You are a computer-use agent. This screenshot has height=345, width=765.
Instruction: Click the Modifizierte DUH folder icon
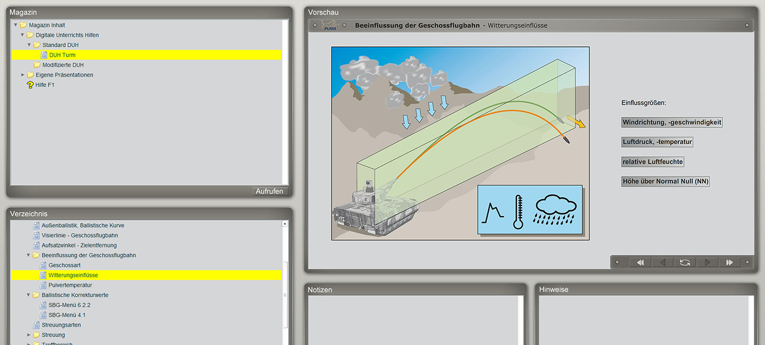coord(37,65)
